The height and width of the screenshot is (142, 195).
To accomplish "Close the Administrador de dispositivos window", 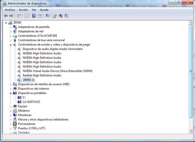I will click(x=188, y=3).
